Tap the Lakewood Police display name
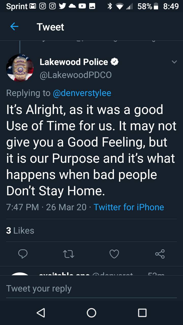The height and width of the screenshot is (325, 183). pyautogui.click(x=74, y=62)
